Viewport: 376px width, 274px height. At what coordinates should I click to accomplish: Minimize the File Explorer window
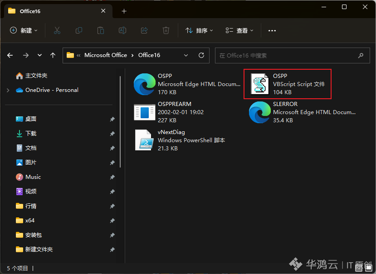(x=324, y=7)
